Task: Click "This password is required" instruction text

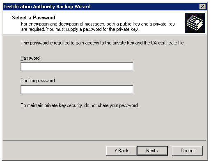Action: [103, 43]
